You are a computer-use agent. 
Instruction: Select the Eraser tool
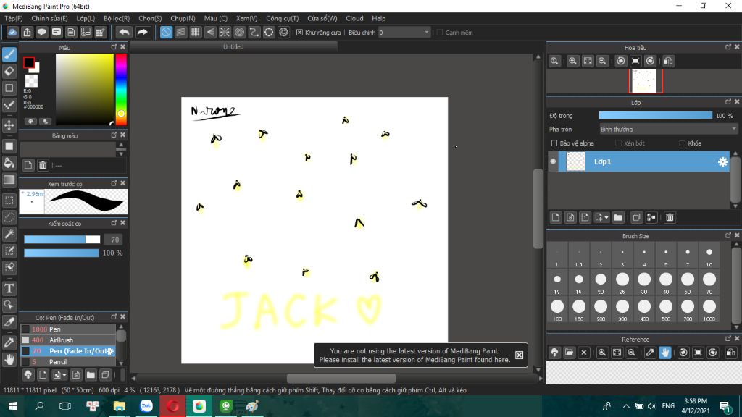point(9,72)
